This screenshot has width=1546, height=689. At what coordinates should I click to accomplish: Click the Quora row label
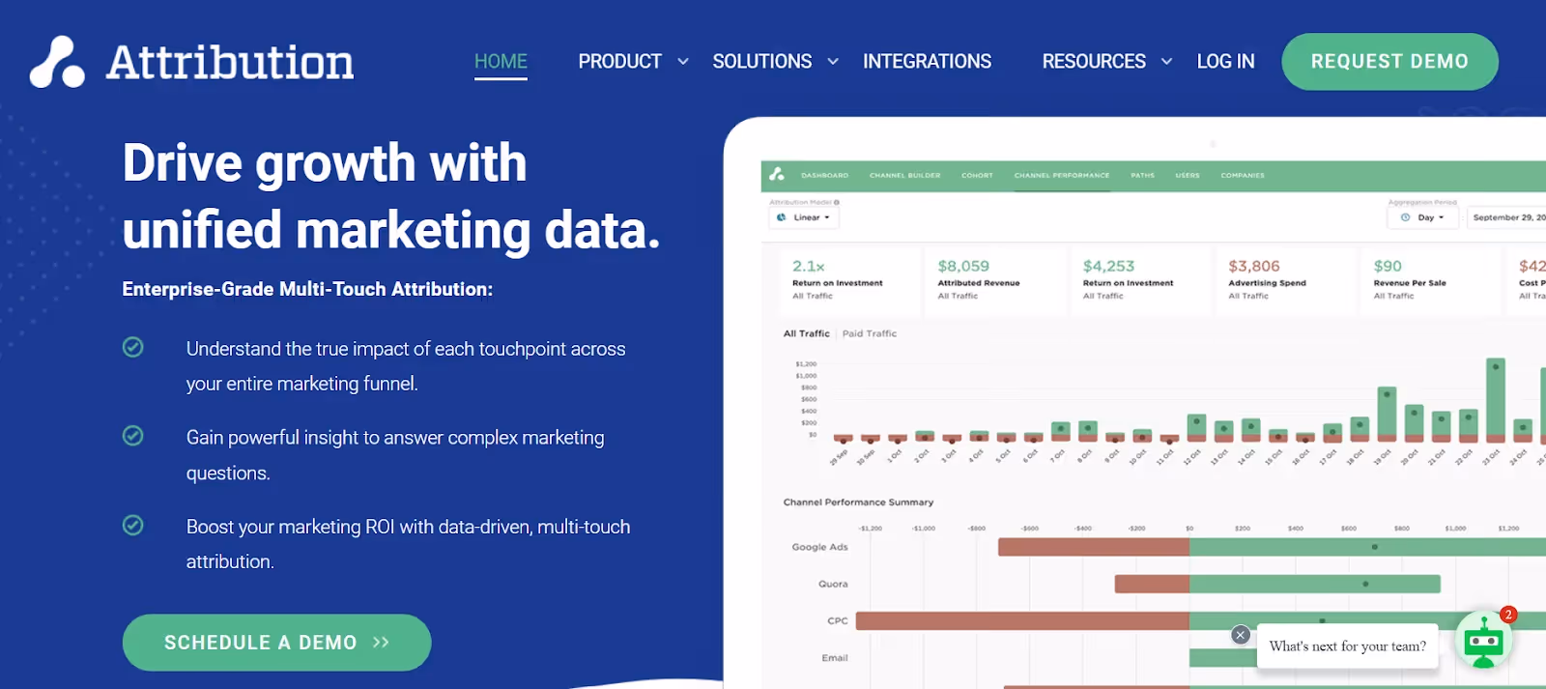point(833,584)
